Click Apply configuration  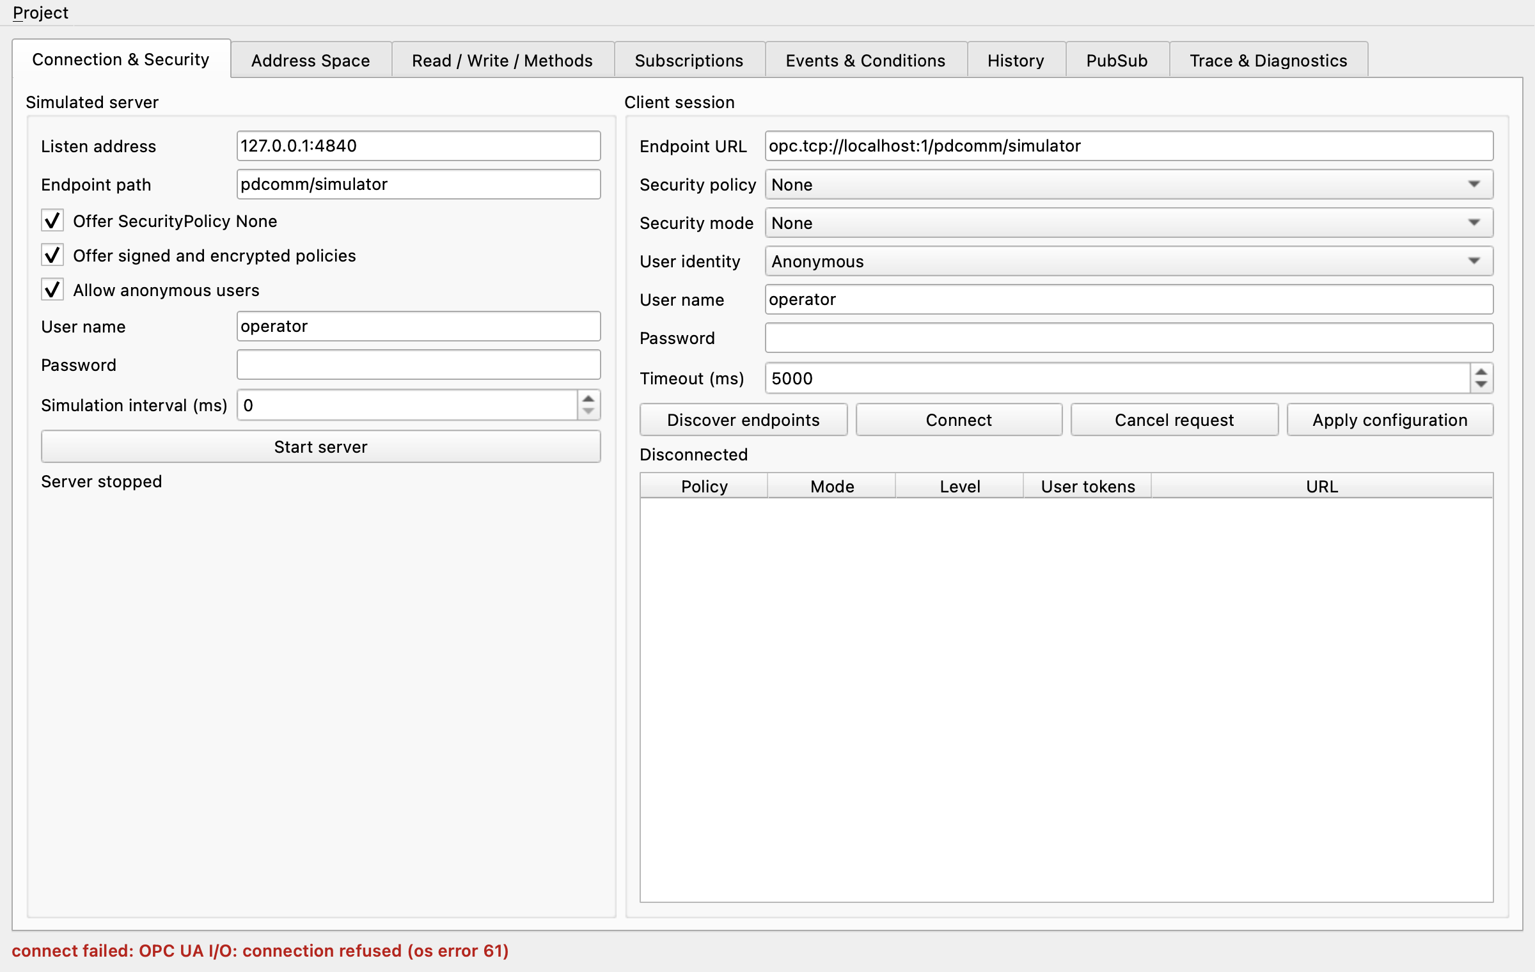1390,419
